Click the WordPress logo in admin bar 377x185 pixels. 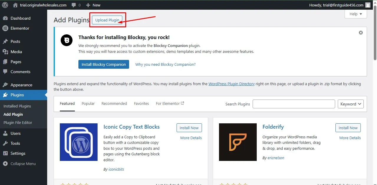(x=5, y=5)
